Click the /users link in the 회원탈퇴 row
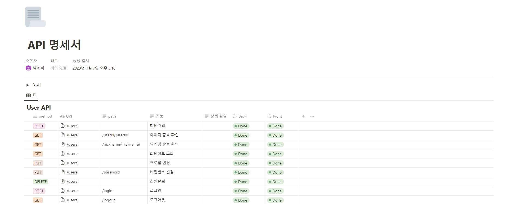 coord(72,182)
